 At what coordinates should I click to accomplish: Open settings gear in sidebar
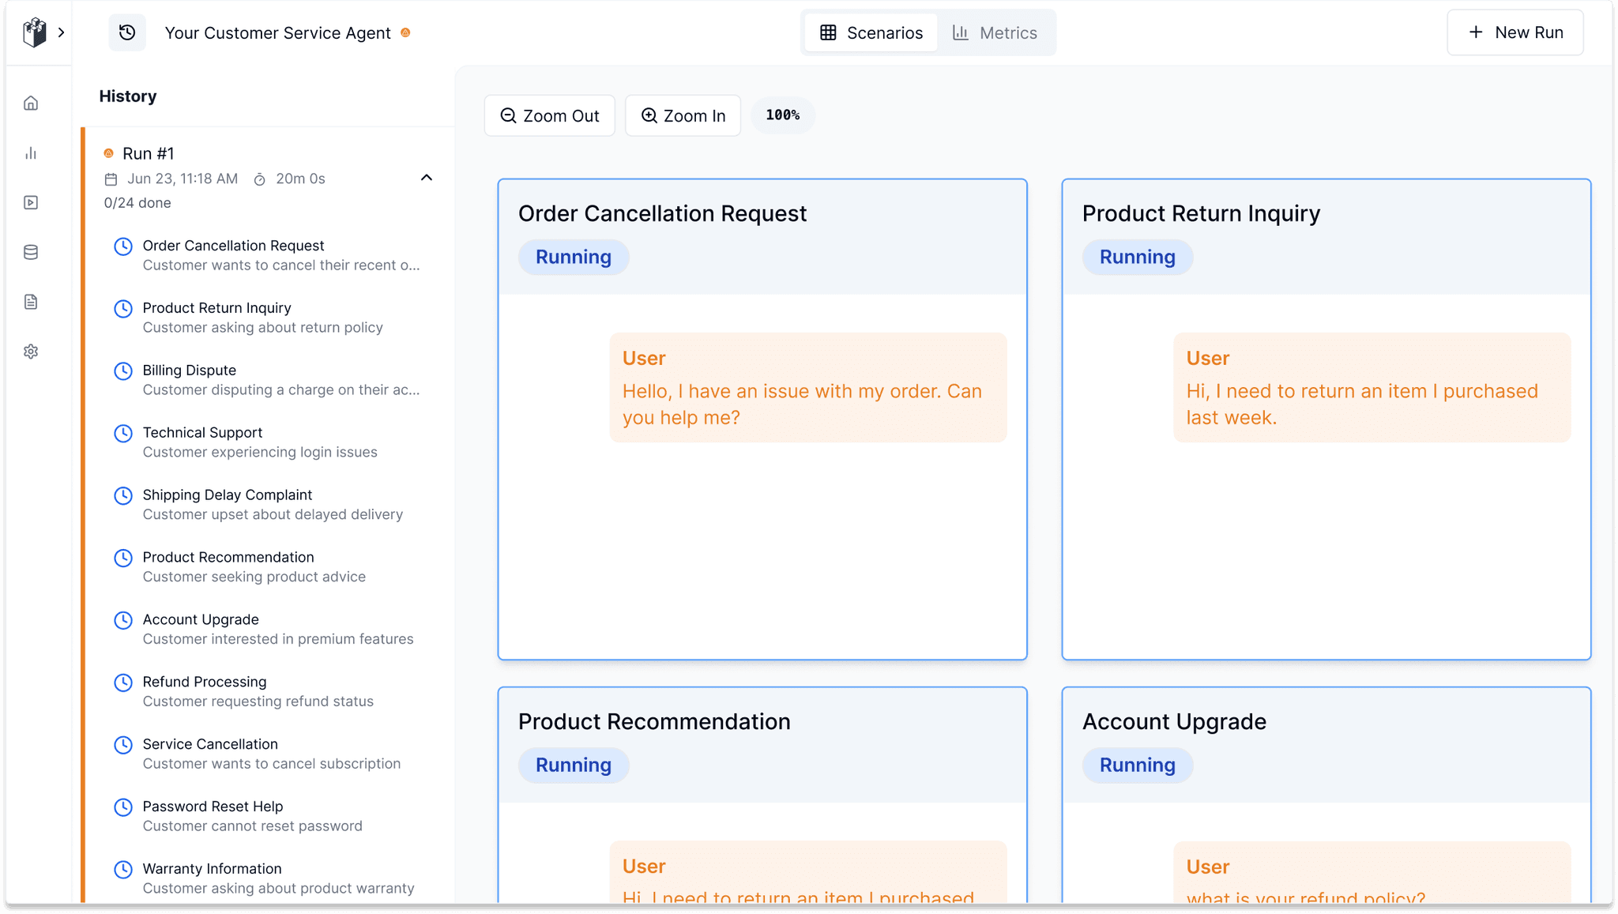click(31, 352)
